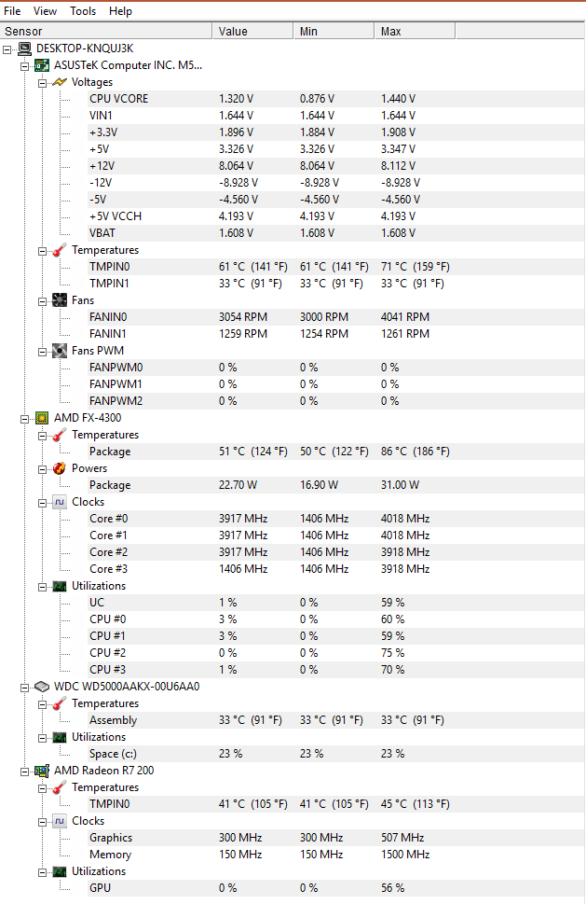Click the Fans PWM fan icon
This screenshot has height=904, width=586.
[x=60, y=351]
